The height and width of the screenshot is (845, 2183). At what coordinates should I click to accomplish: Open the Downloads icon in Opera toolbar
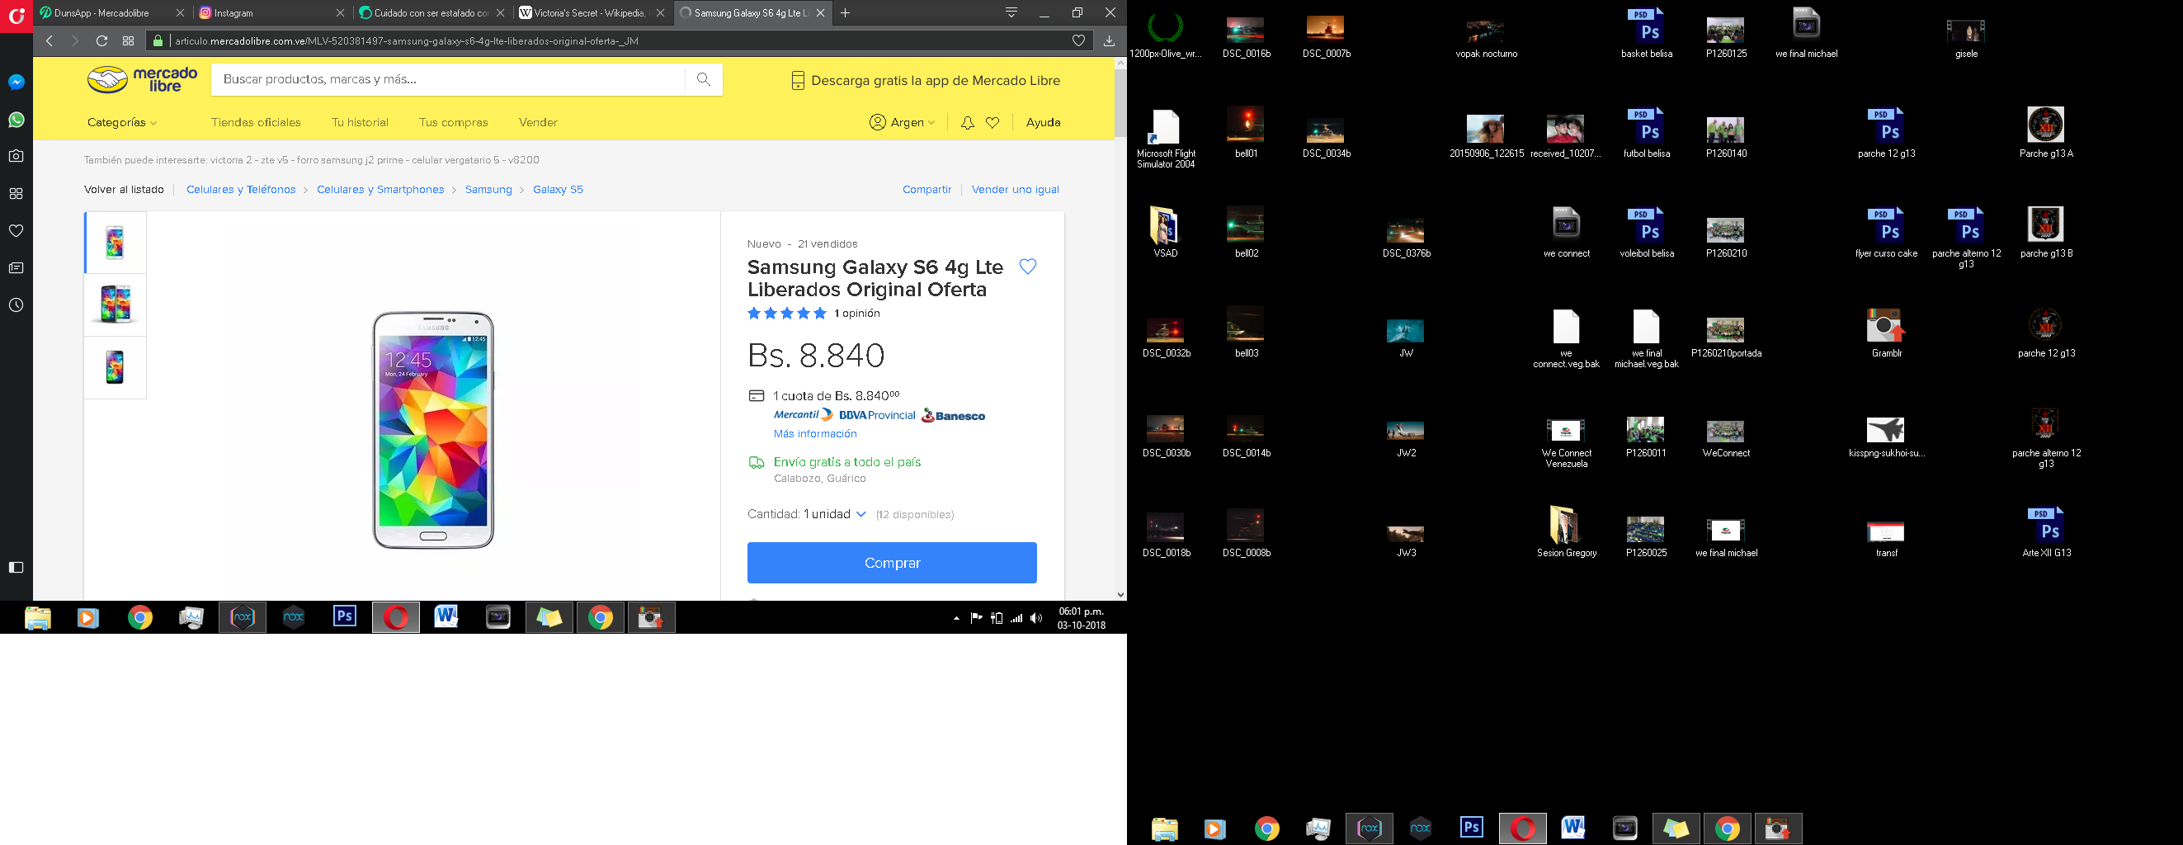[1110, 40]
